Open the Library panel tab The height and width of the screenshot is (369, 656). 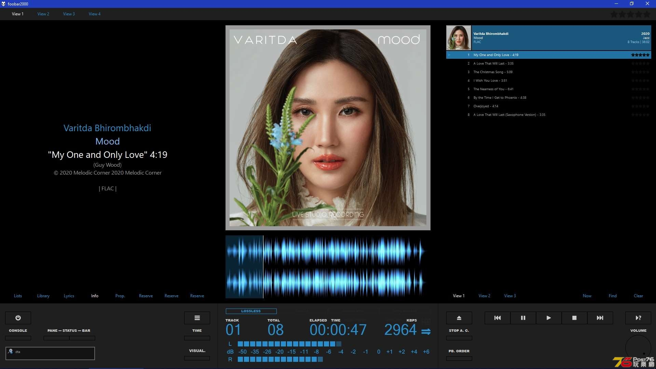(x=43, y=296)
